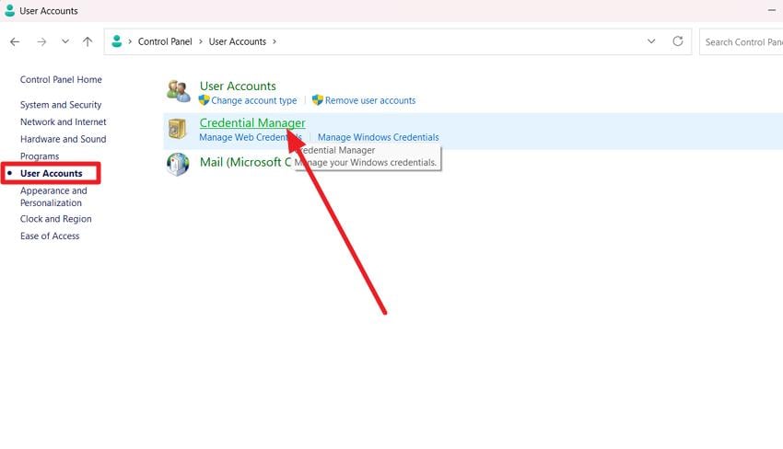Click the user icon in the address bar
Screen dimensions: 783x449
117,41
